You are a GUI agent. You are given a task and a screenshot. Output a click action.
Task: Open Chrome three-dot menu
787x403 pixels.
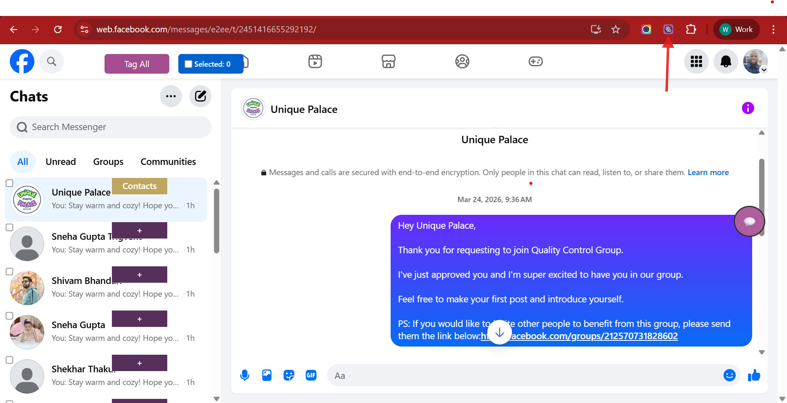coord(773,29)
